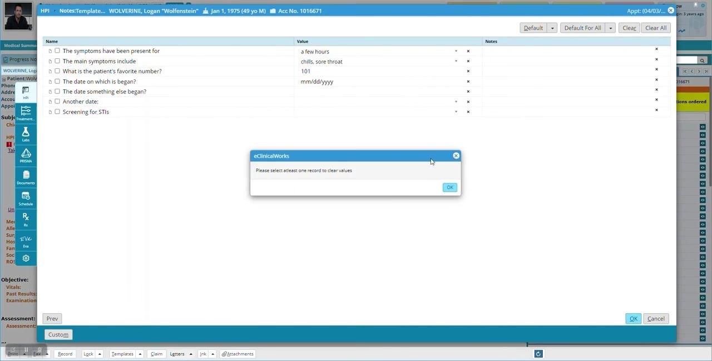The width and height of the screenshot is (712, 361).
Task: Click note icon beside 'Another date:'
Action: click(50, 102)
